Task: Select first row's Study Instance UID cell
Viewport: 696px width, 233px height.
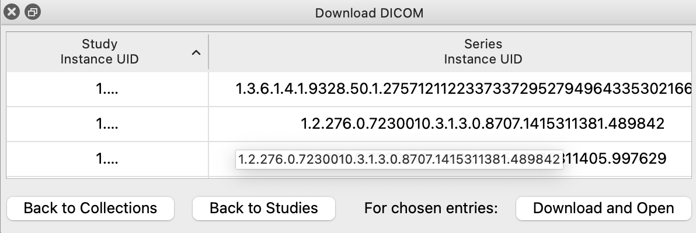Action: click(107, 90)
